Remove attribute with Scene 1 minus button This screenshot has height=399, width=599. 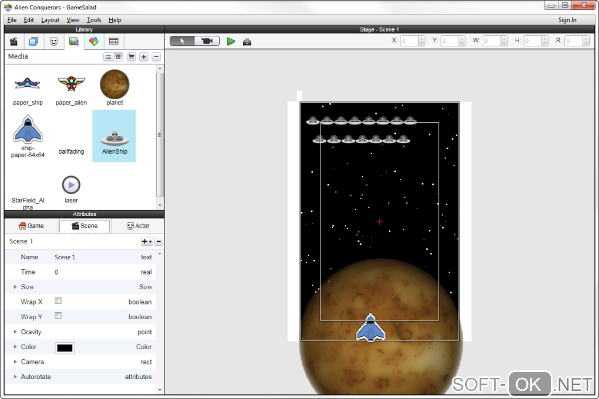(x=159, y=241)
